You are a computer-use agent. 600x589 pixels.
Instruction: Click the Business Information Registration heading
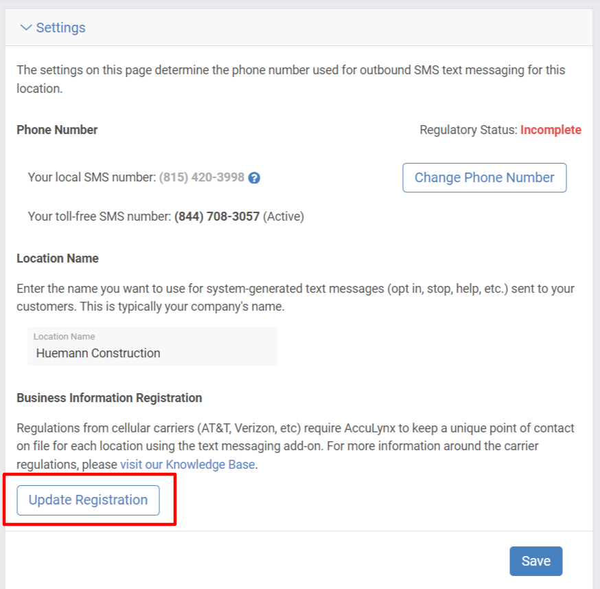(109, 398)
